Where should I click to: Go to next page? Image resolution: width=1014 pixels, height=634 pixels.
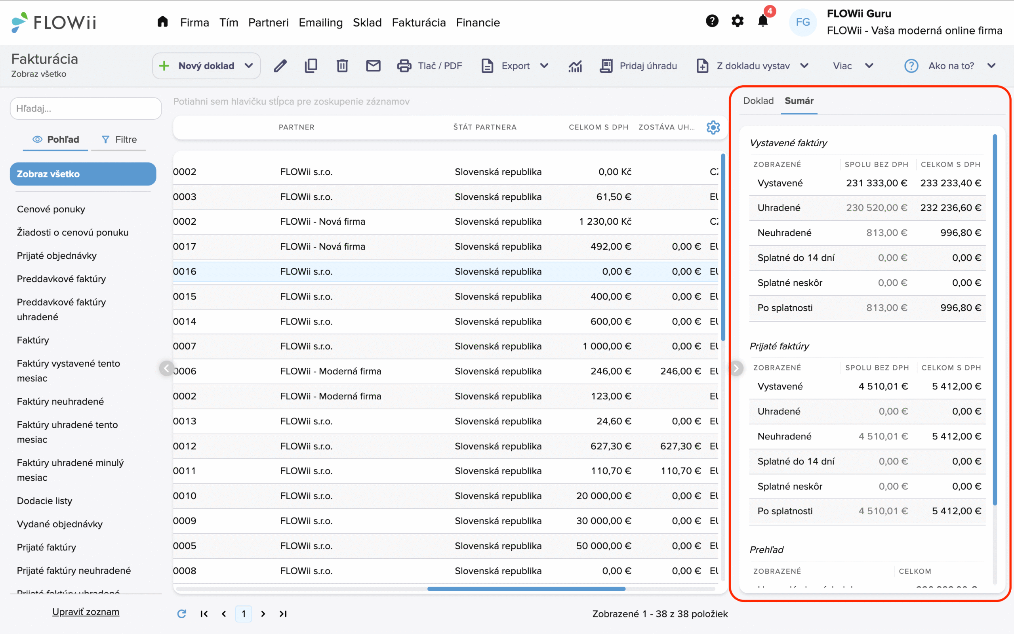point(263,613)
